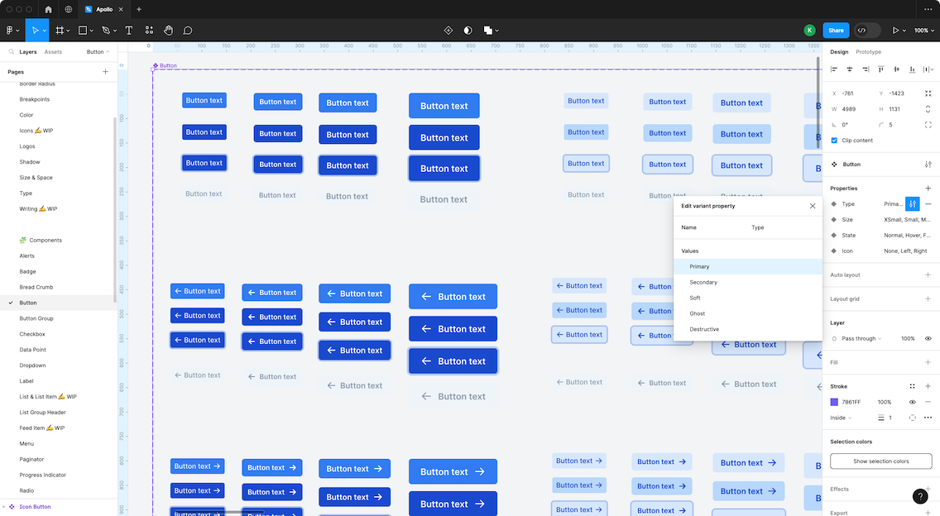Switch to the Assets tab

click(x=53, y=52)
